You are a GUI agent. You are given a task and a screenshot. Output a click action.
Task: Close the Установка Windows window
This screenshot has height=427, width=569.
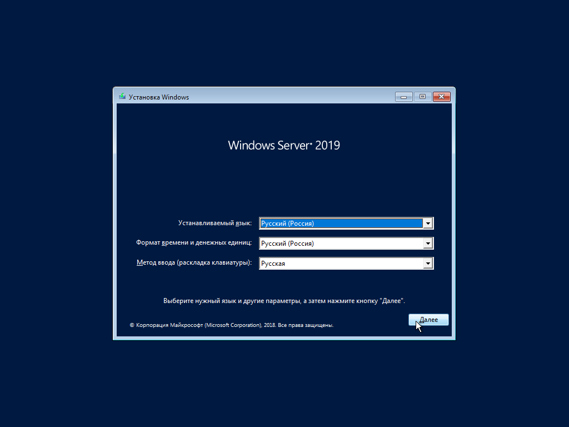tap(442, 97)
